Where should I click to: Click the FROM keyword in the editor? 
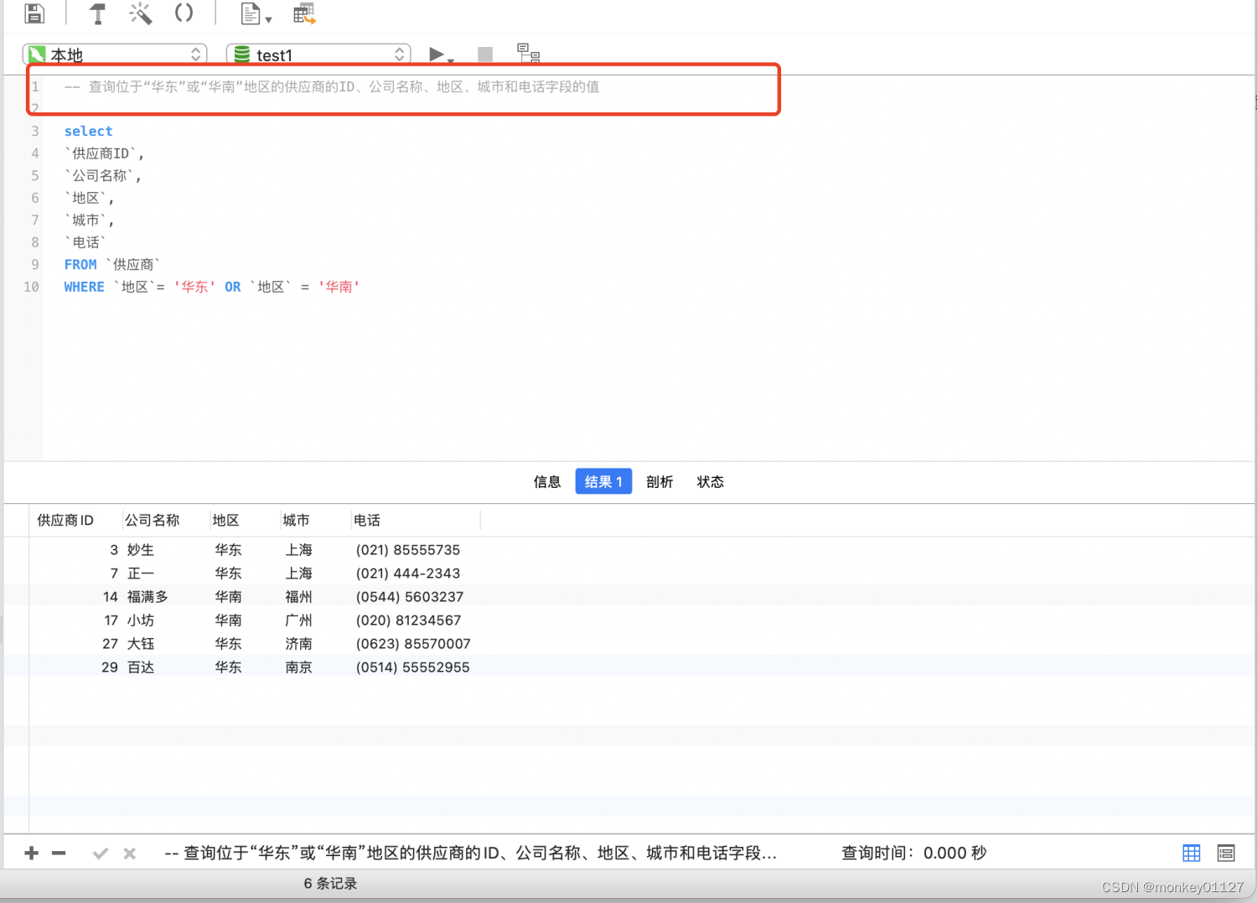coord(80,265)
